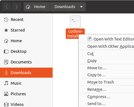Choose Compress… from context menu

[106, 97]
